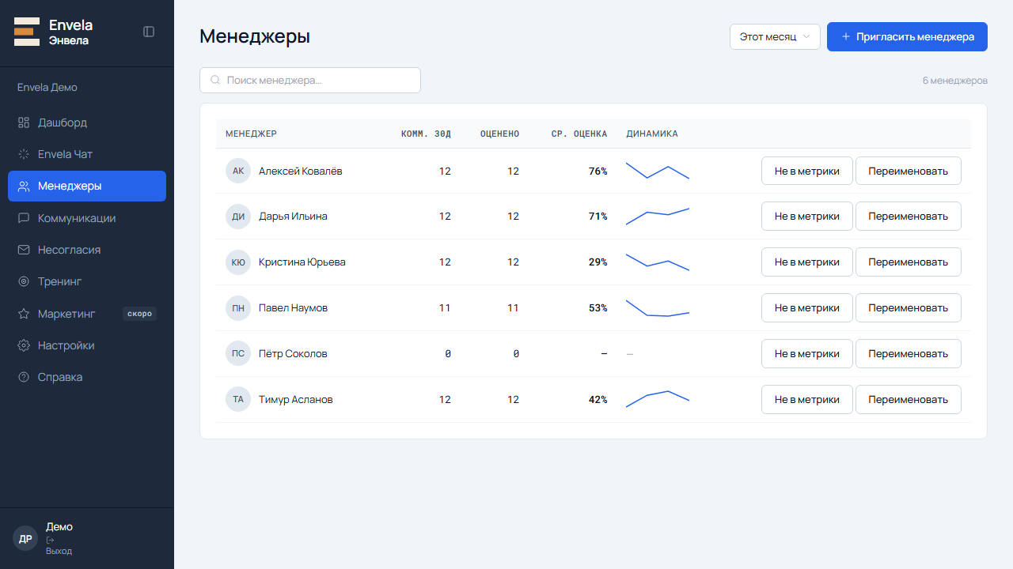
Task: Click the Справка question mark icon
Action: pyautogui.click(x=24, y=377)
